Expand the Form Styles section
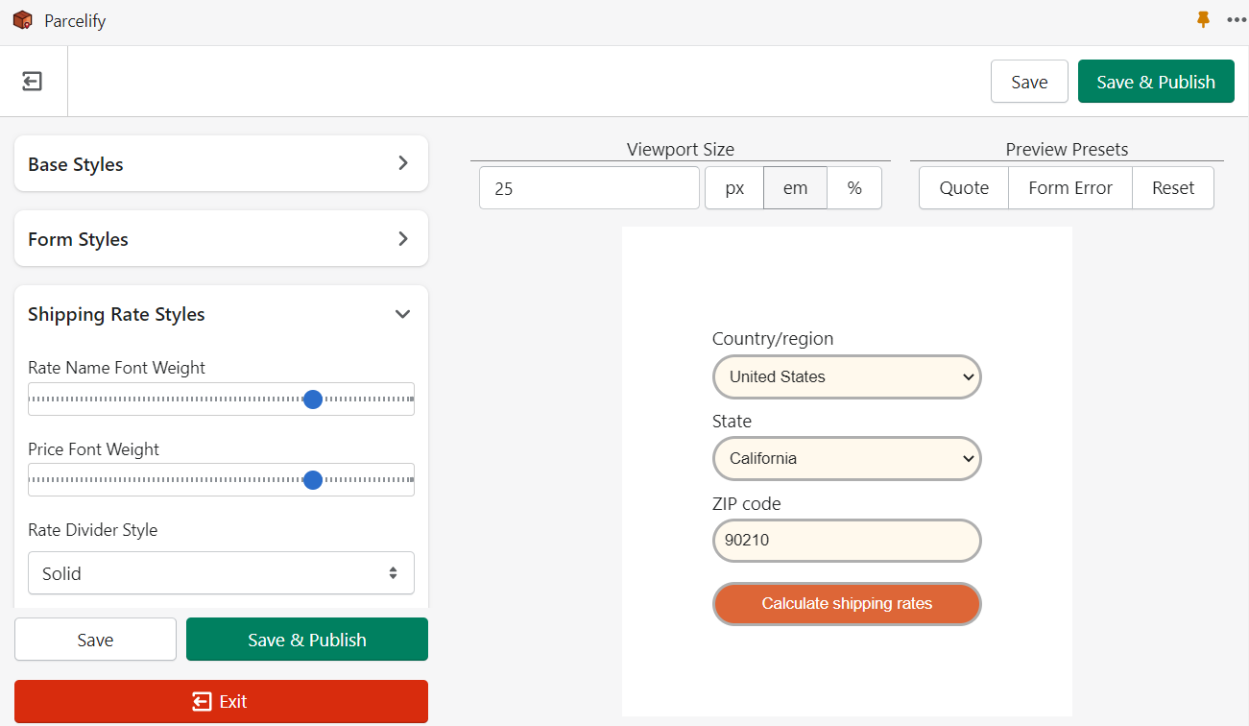The image size is (1249, 726). point(221,238)
